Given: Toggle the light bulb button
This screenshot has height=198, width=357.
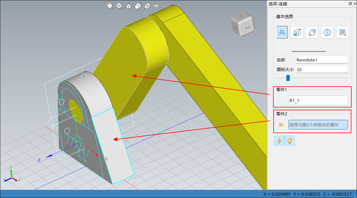Looking at the screenshot, I should tap(289, 141).
